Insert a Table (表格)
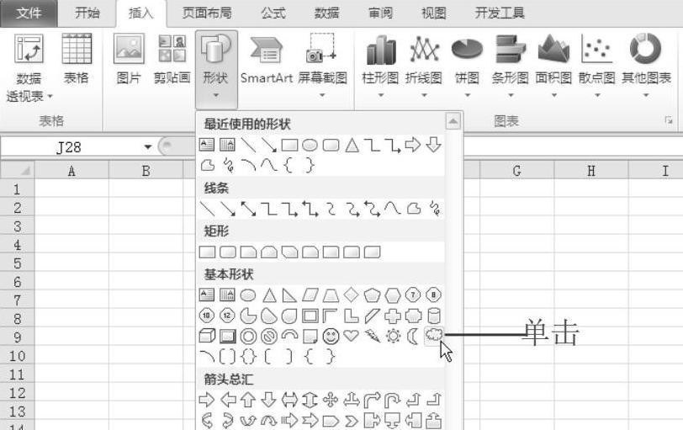Image resolution: width=683 pixels, height=430 pixels. click(x=77, y=58)
